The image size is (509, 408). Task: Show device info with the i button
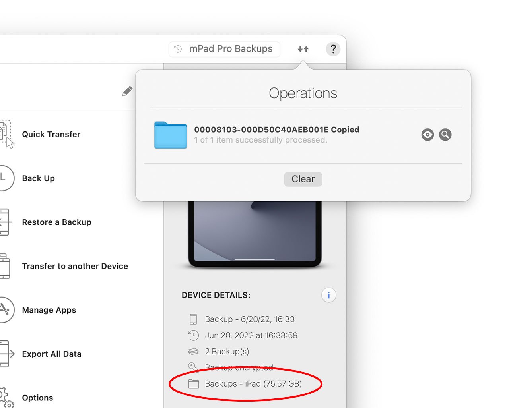coord(328,295)
